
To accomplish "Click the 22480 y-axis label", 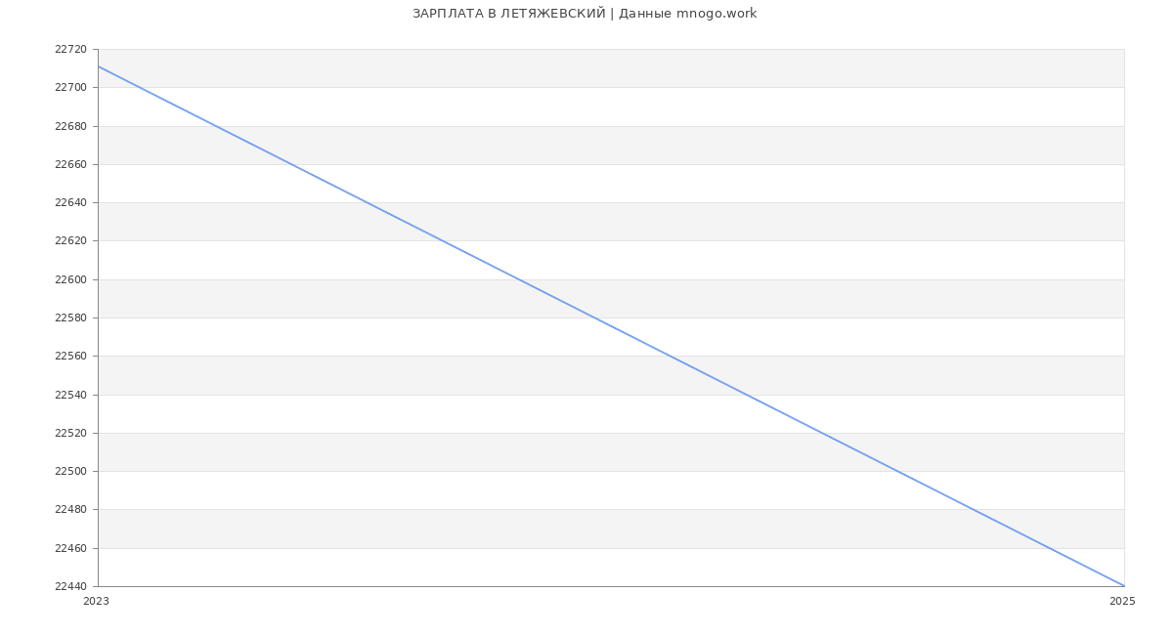I will pos(70,510).
